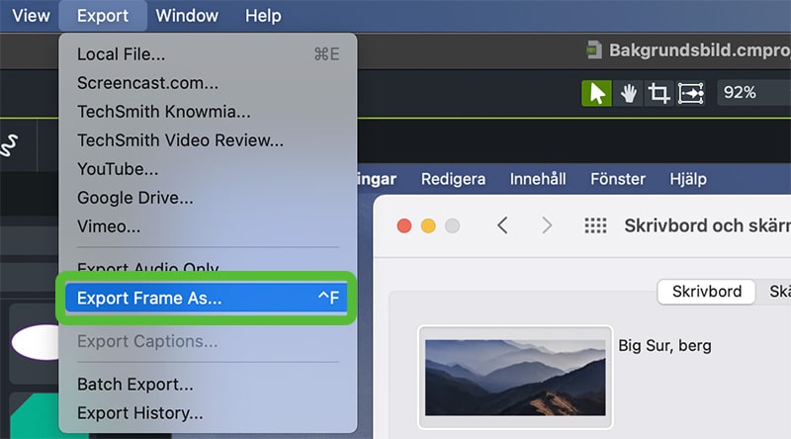This screenshot has height=439, width=791.
Task: Open Redigera menu in recorded window
Action: tap(453, 179)
